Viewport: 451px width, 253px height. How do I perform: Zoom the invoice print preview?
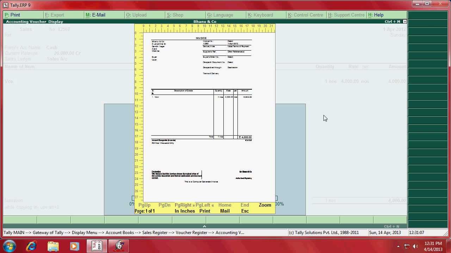265,205
